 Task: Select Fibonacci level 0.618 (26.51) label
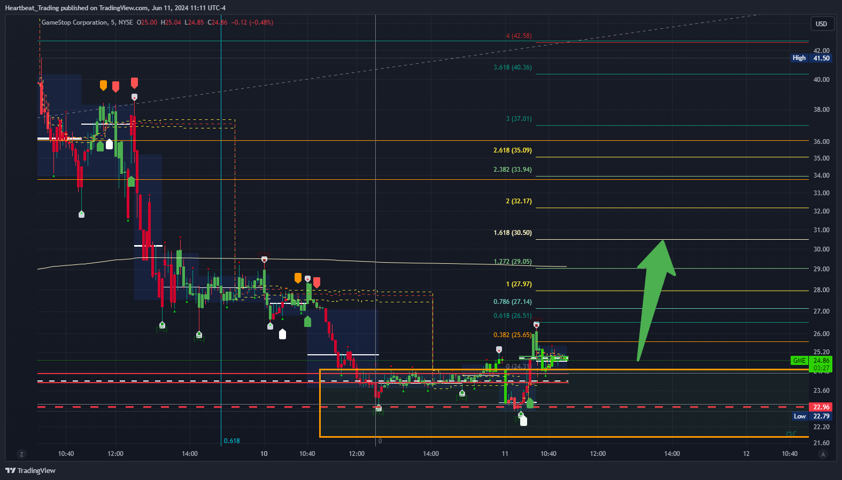(x=513, y=316)
